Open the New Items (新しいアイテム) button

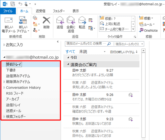pyautogui.click(x=23, y=24)
